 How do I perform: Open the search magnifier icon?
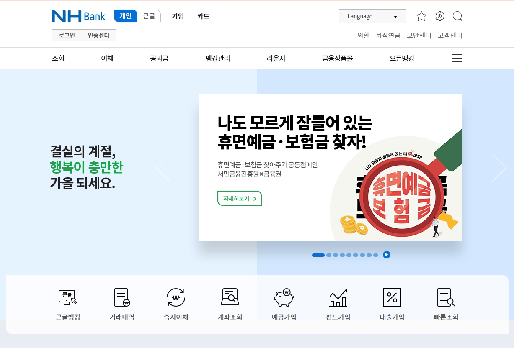click(x=457, y=16)
